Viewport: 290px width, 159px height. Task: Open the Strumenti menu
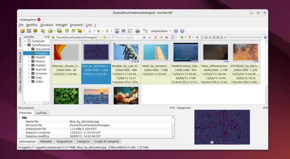click(x=76, y=25)
